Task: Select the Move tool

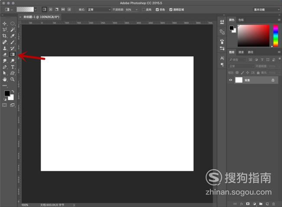Action: (4, 23)
